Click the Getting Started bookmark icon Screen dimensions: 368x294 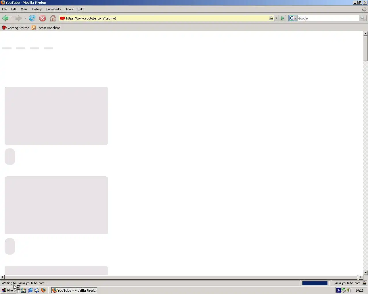tap(4, 28)
